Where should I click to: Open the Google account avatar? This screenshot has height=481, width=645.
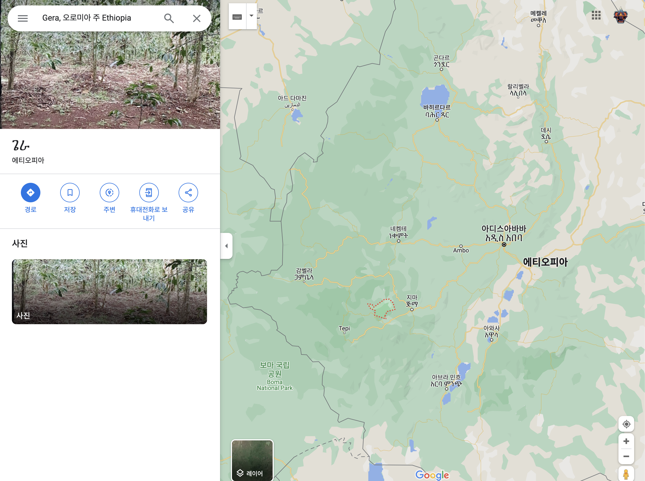[621, 15]
